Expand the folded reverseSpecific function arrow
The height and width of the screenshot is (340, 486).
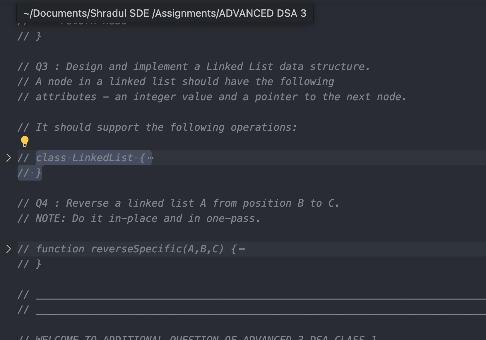pos(8,249)
